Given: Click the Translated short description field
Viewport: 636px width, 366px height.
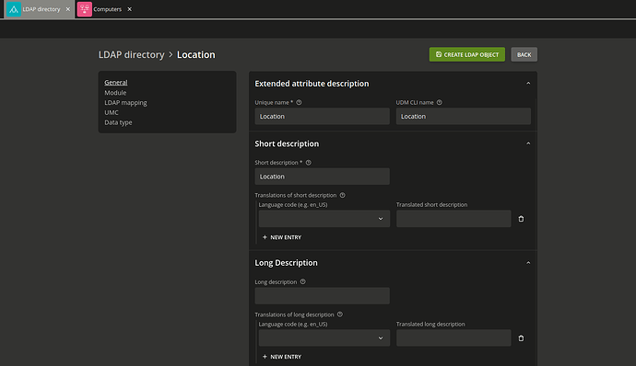Looking at the screenshot, I should pyautogui.click(x=453, y=219).
